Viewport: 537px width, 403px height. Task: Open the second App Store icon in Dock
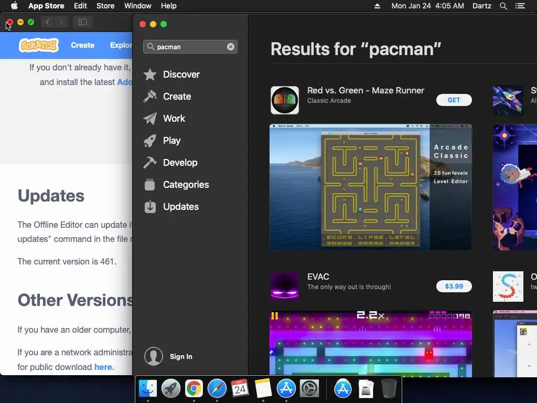coord(343,389)
